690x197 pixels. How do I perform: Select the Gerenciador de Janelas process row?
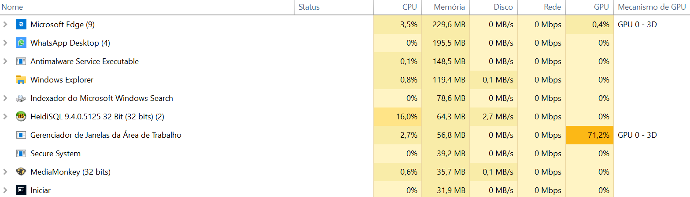tap(106, 135)
